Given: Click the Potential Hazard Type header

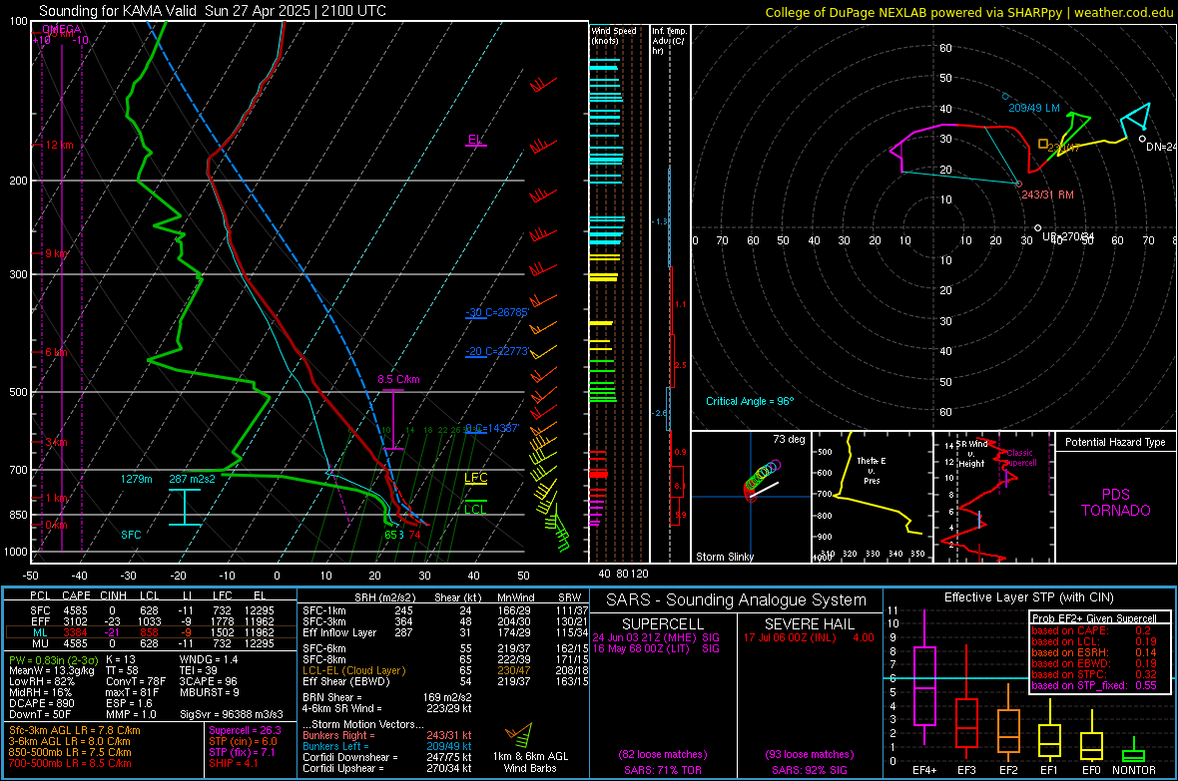Looking at the screenshot, I should [1116, 442].
